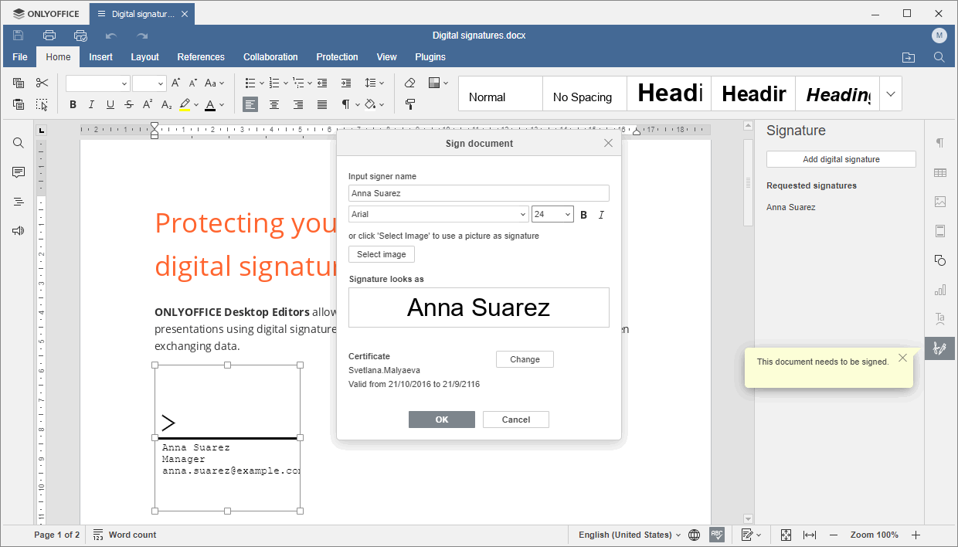958x547 pixels.
Task: Switch to the Collaboration ribbon tab
Action: pos(270,56)
